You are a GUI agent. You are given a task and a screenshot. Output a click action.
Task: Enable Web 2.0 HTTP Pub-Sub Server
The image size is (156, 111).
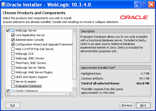13,49
